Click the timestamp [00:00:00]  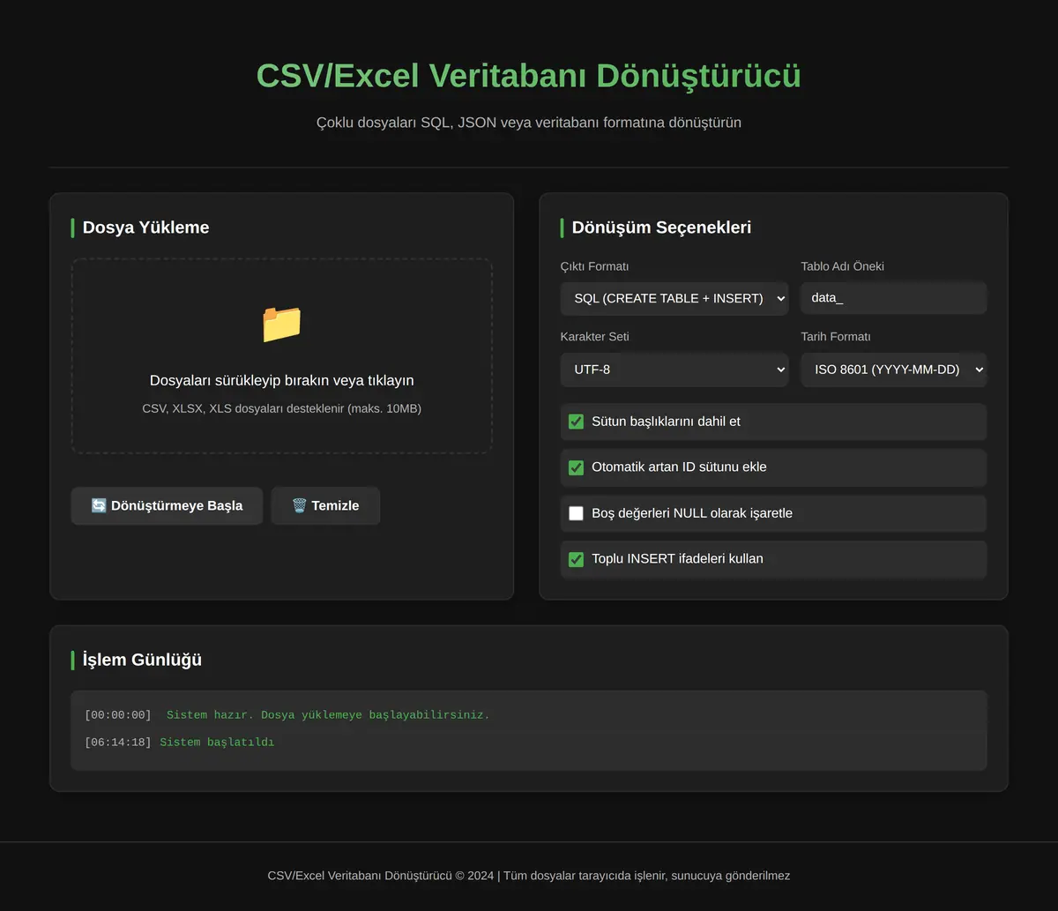coord(118,714)
